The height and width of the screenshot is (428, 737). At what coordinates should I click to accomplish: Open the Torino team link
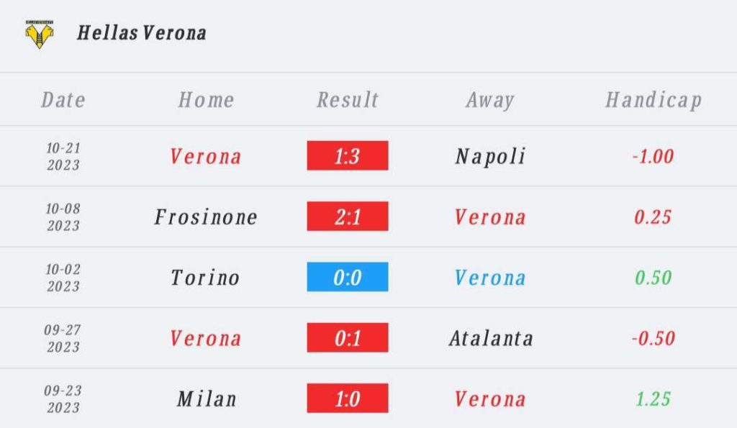[205, 278]
